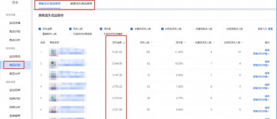277x119 pixels.
Task: Switch to the 顾客流失竞品推荐 tab
Action: [x=49, y=4]
